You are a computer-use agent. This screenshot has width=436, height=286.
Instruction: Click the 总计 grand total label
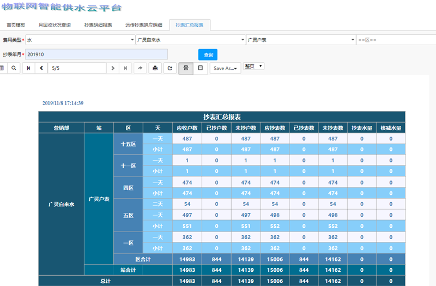(x=105, y=281)
